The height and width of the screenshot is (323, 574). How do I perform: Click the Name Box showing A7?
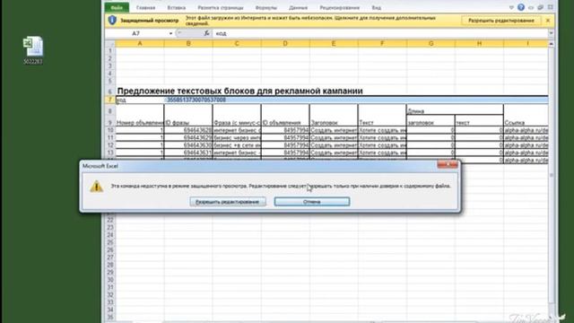(136, 33)
